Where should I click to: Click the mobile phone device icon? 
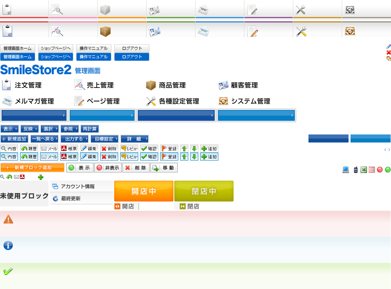(356, 170)
